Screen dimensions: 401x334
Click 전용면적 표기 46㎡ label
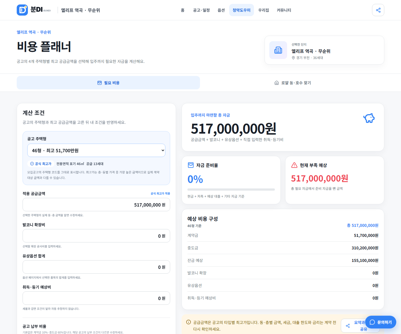point(70,164)
